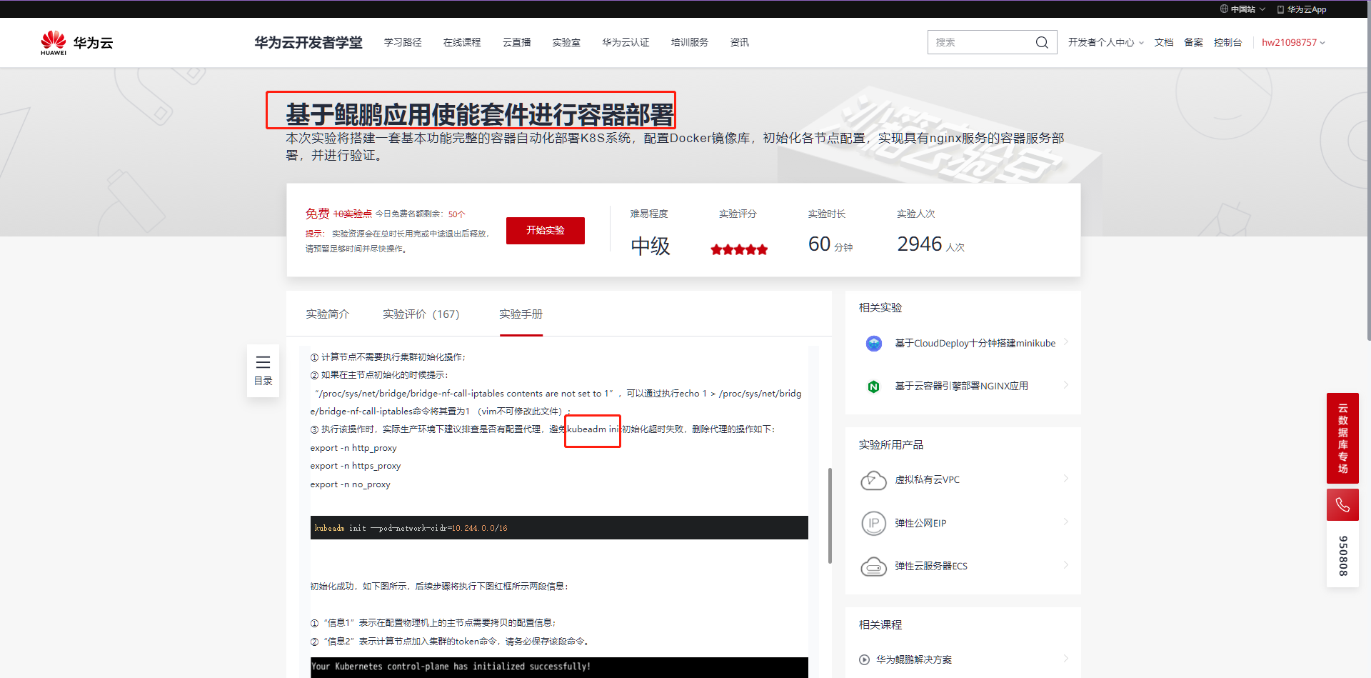The width and height of the screenshot is (1371, 678).
Task: Click the chevron beside 弹性公网EIP
Action: pos(1066,522)
